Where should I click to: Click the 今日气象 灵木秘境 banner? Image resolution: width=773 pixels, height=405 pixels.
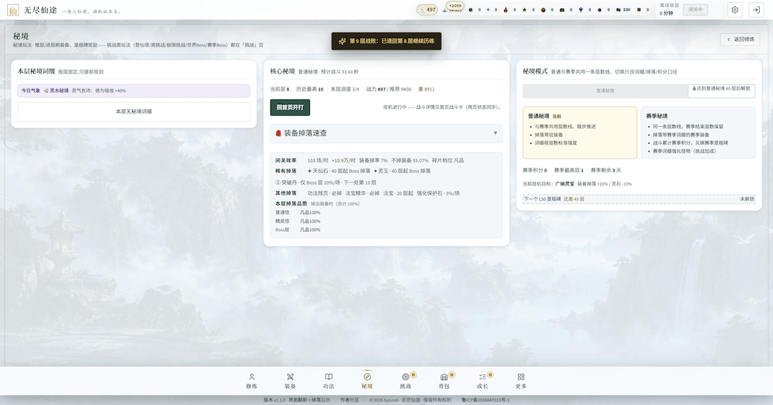[134, 90]
